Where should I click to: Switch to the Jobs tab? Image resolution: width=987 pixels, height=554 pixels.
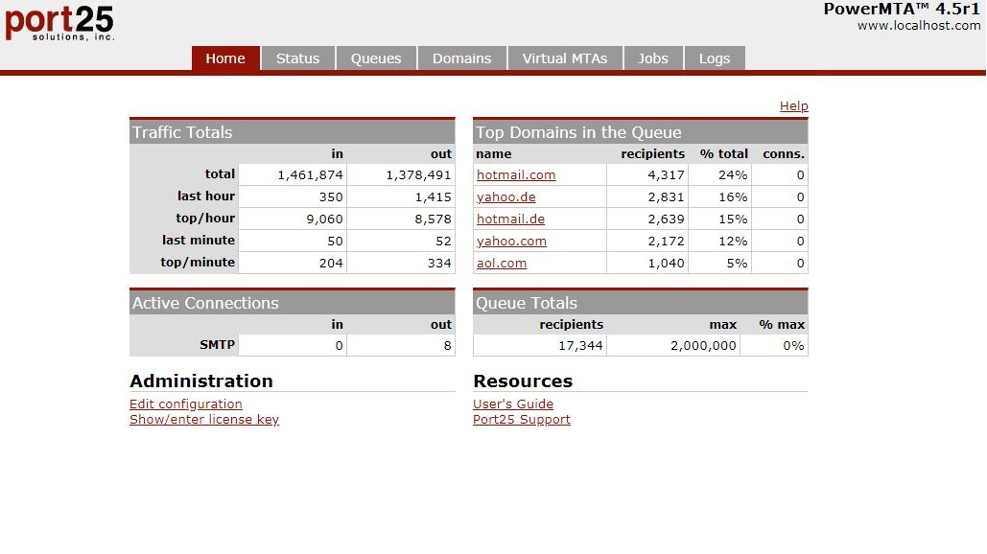pos(653,58)
